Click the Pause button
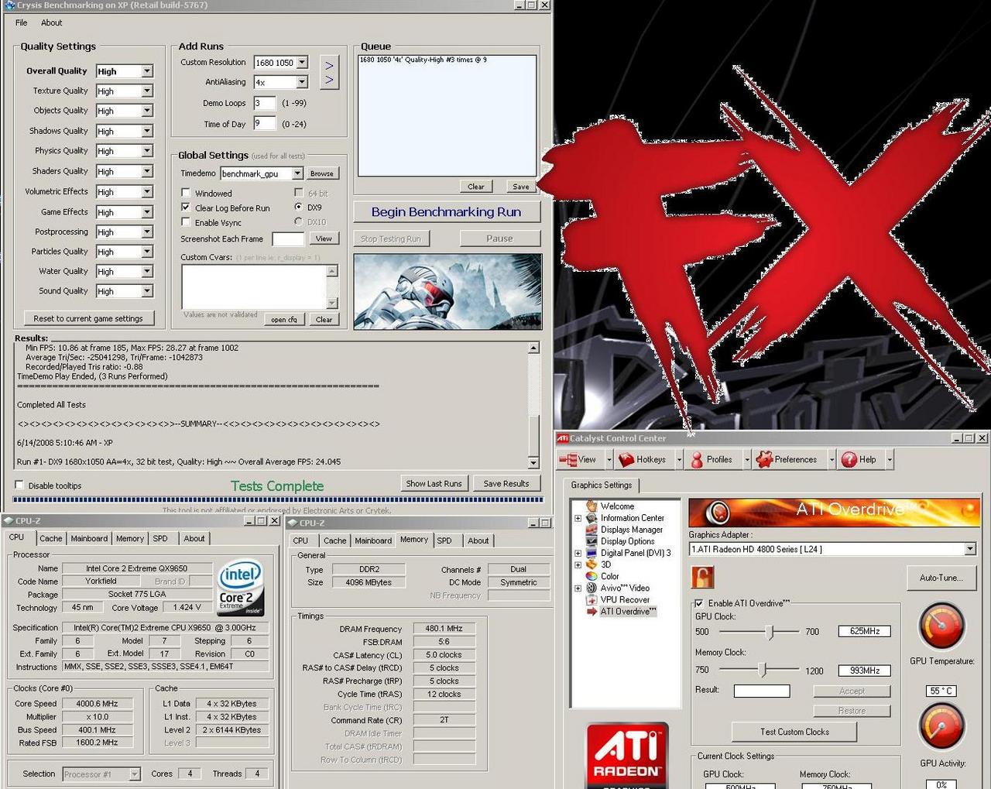Screen dimensions: 991x789 point(499,238)
